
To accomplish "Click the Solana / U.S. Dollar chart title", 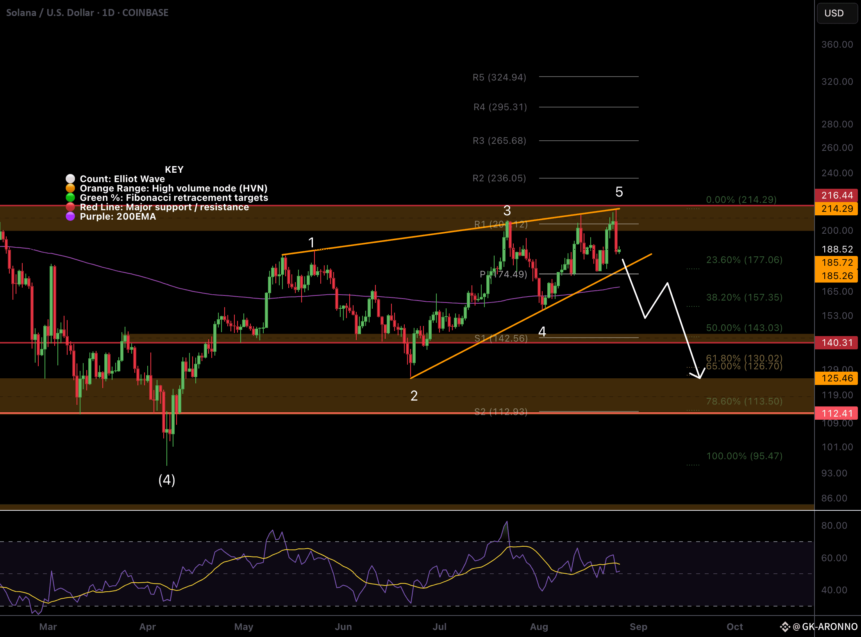I will click(87, 13).
